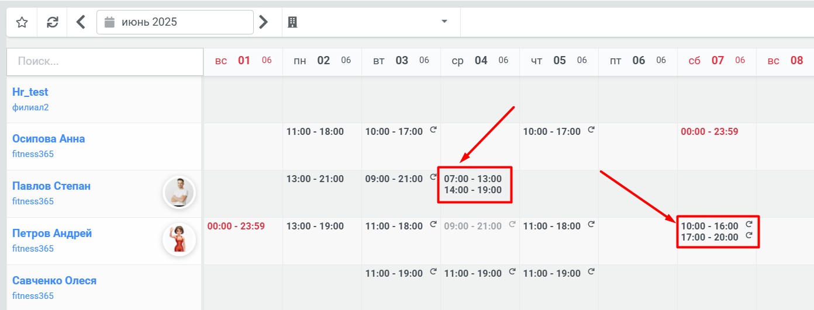Open greyed 09:00 - 21:00 Петров shift
The width and height of the screenshot is (814, 310).
pos(472,226)
